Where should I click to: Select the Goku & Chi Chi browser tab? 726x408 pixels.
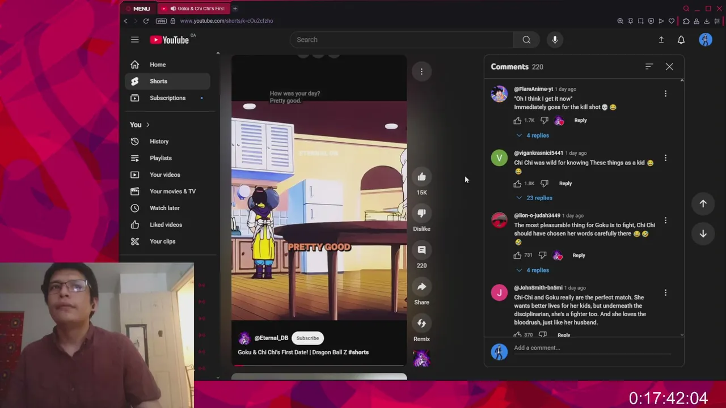click(194, 8)
